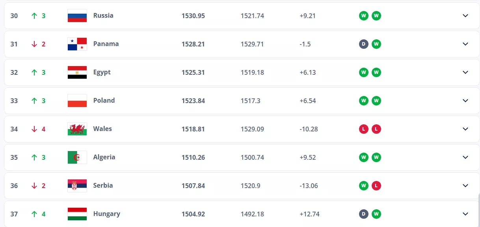480x227 pixels.
Task: Expand the Russia row details
Action: coord(465,16)
